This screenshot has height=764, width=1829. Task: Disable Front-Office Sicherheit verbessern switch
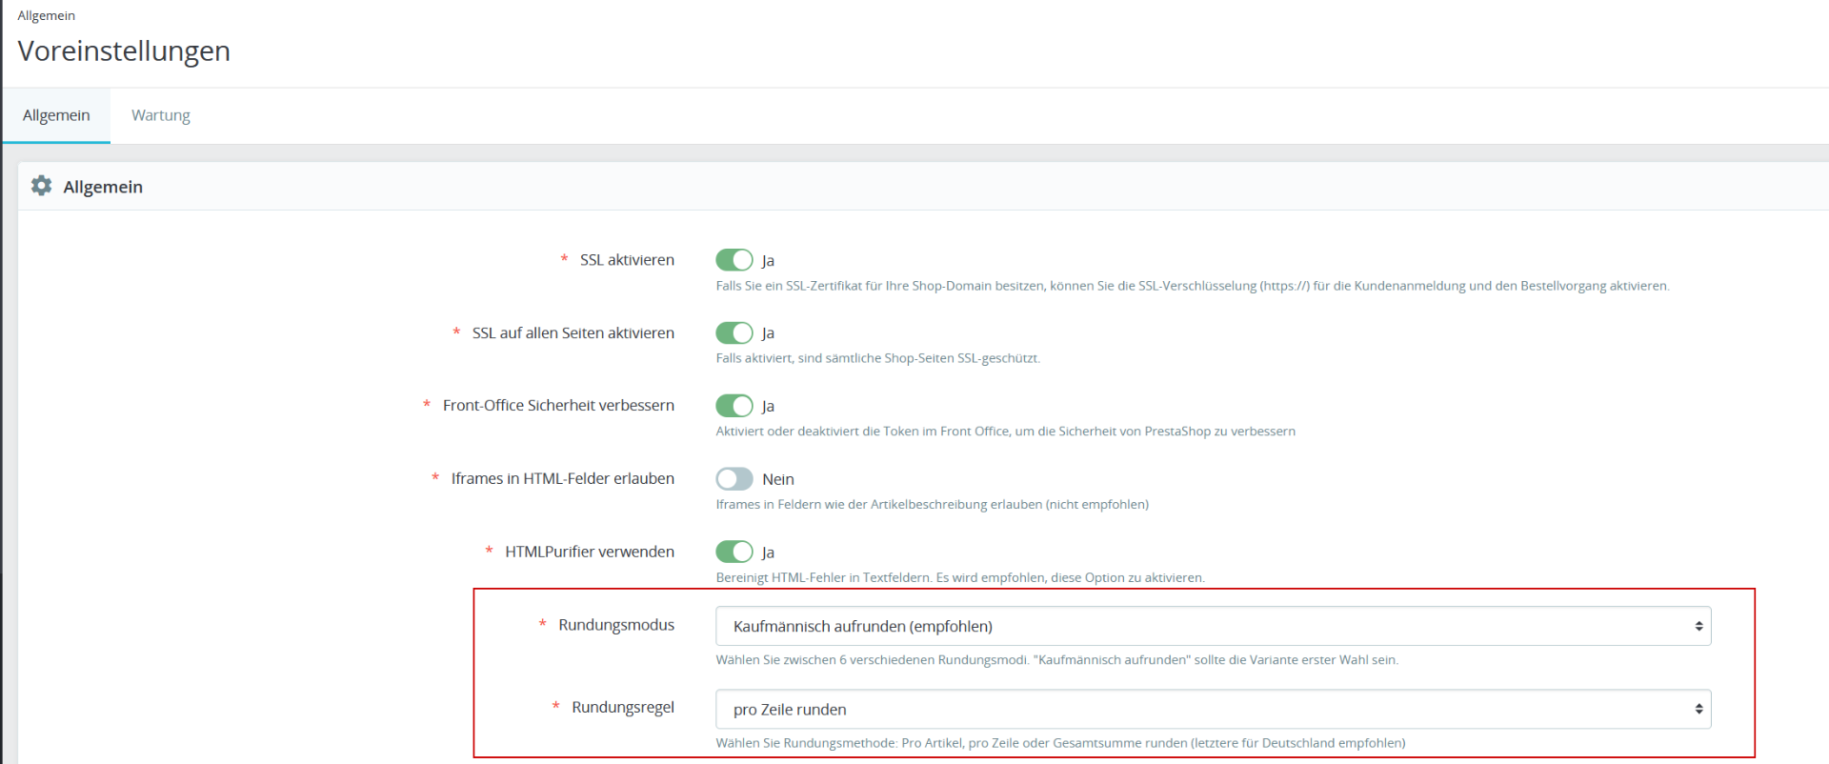coord(734,406)
